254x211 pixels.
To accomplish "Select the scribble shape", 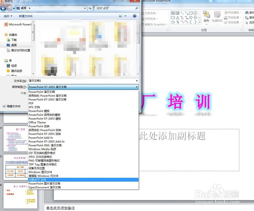I will (x=178, y=22).
